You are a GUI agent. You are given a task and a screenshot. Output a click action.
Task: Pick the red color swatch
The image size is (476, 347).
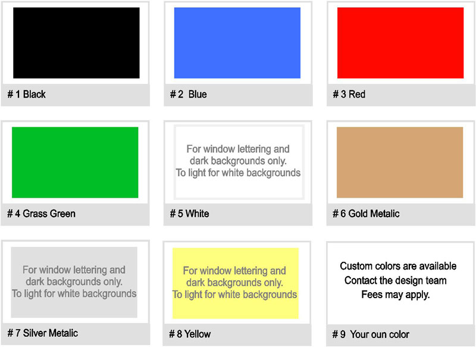coord(400,43)
